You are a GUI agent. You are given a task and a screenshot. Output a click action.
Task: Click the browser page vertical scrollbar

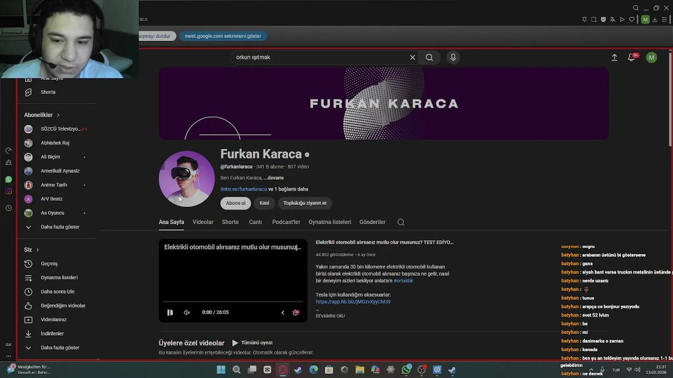pyautogui.click(x=670, y=100)
